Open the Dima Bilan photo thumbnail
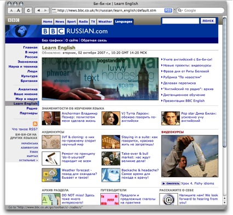This screenshot has width=233, height=215. point(171,118)
